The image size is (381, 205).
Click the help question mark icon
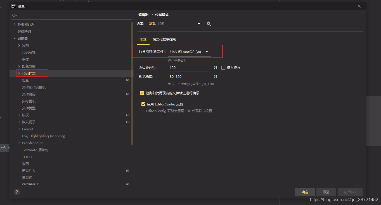pos(17,192)
